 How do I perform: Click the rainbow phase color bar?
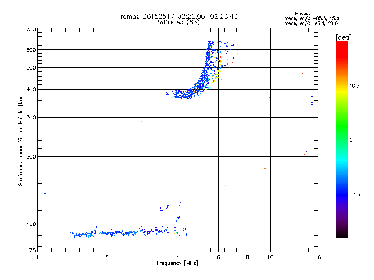pos(342,139)
